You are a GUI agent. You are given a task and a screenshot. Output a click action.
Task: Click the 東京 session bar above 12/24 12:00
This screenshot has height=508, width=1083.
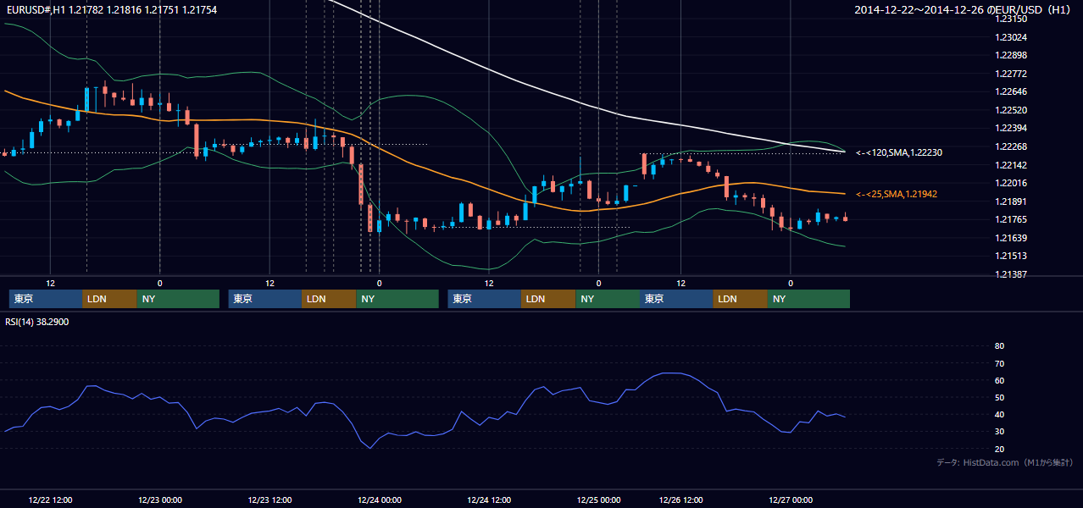[484, 299]
